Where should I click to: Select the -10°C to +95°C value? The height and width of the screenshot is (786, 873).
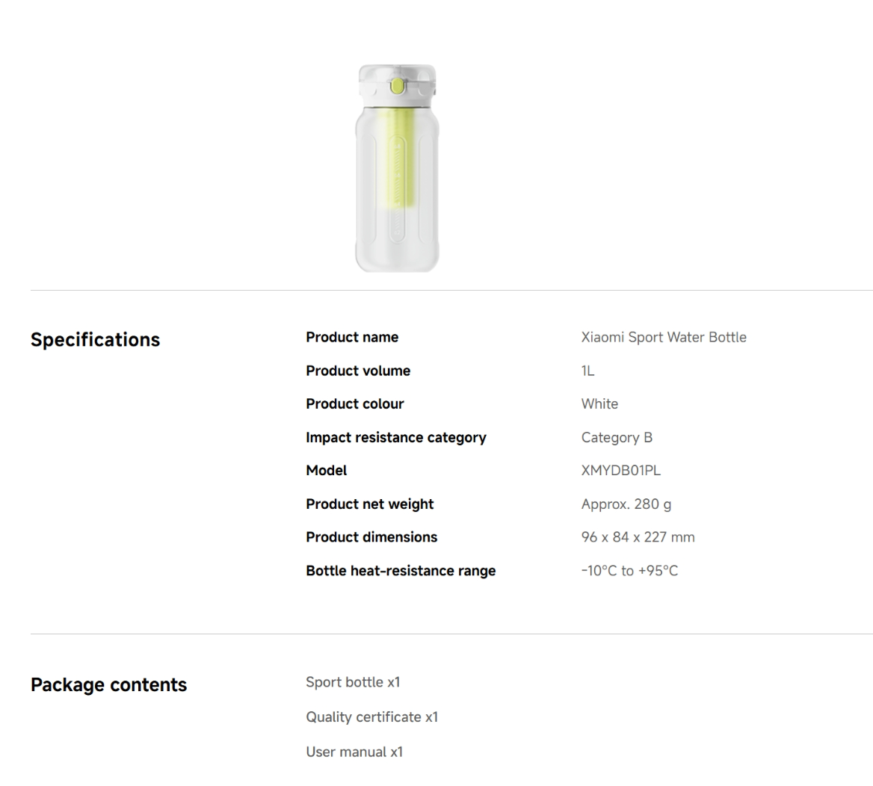pyautogui.click(x=630, y=571)
